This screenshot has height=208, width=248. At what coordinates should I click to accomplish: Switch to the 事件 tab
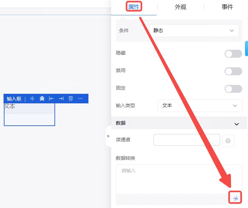point(227,7)
